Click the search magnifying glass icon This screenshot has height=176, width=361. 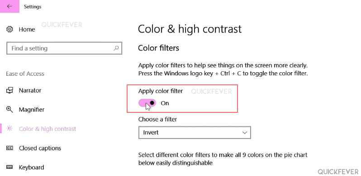(116, 48)
